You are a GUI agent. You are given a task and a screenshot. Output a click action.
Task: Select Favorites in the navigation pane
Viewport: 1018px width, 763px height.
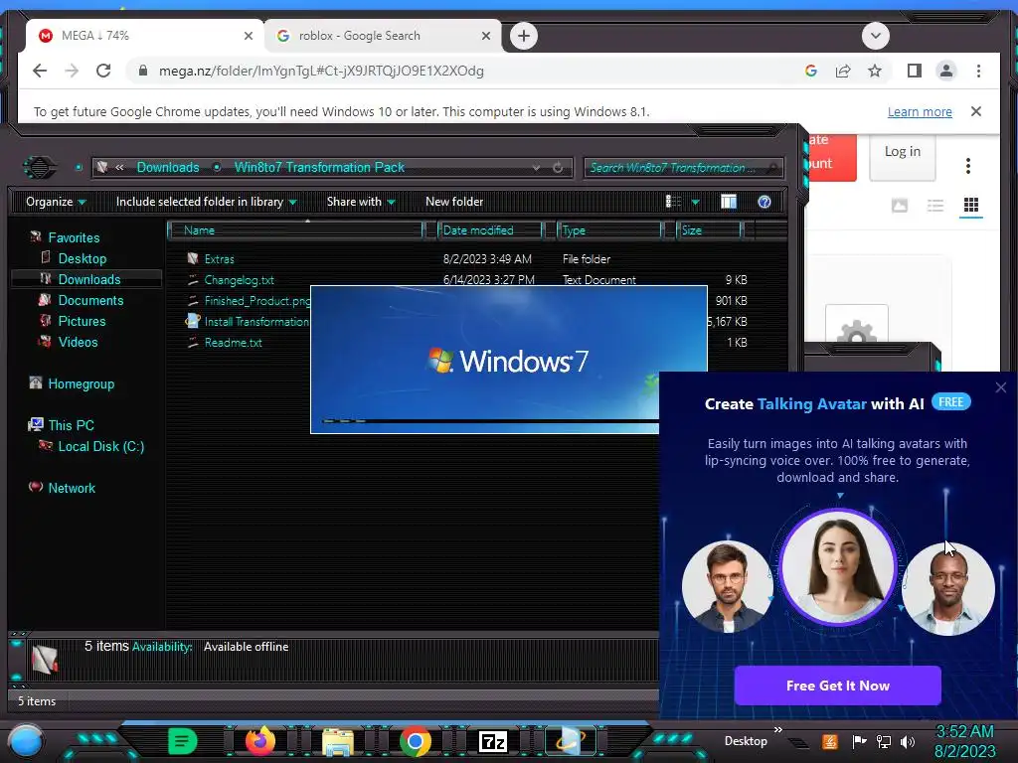(x=74, y=237)
